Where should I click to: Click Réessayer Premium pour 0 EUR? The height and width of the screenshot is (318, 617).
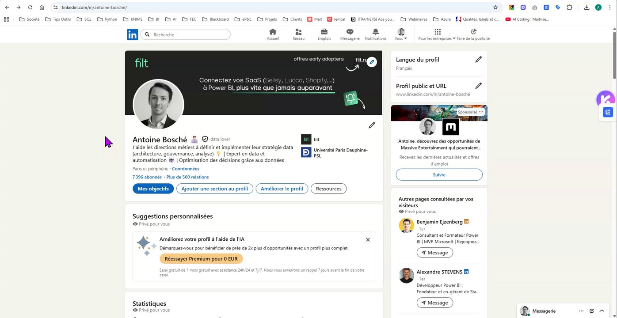click(201, 259)
